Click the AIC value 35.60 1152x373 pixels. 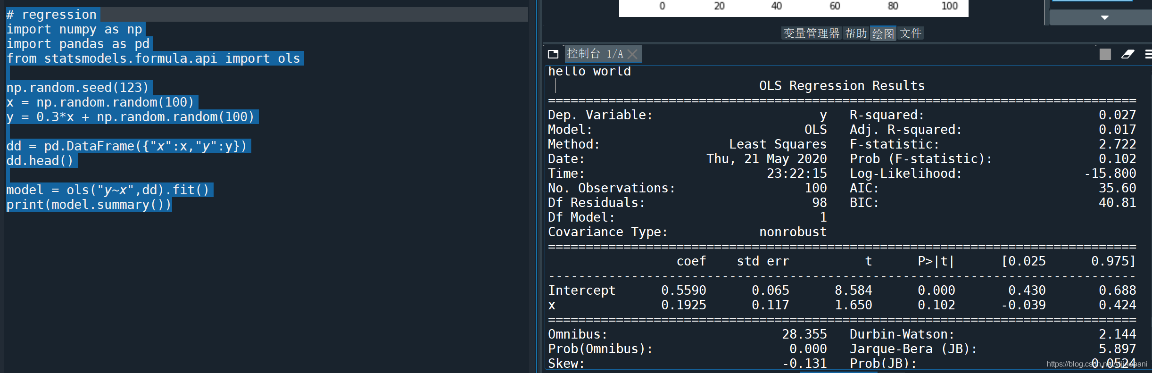coord(1118,188)
